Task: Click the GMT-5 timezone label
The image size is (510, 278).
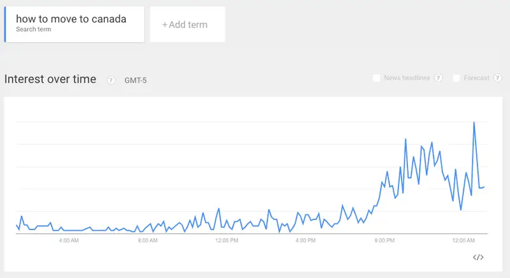Action: coord(135,80)
